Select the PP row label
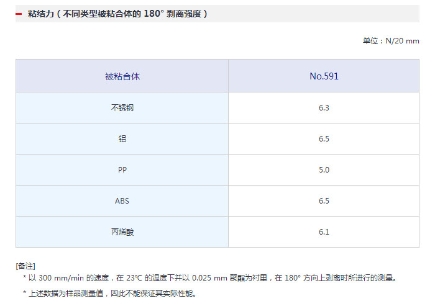 [x=122, y=169]
